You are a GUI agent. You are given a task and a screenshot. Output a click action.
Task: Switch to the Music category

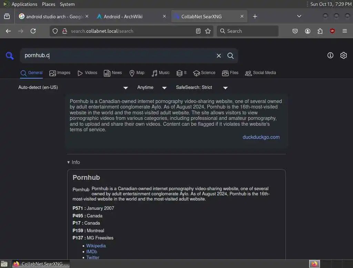[x=161, y=73]
